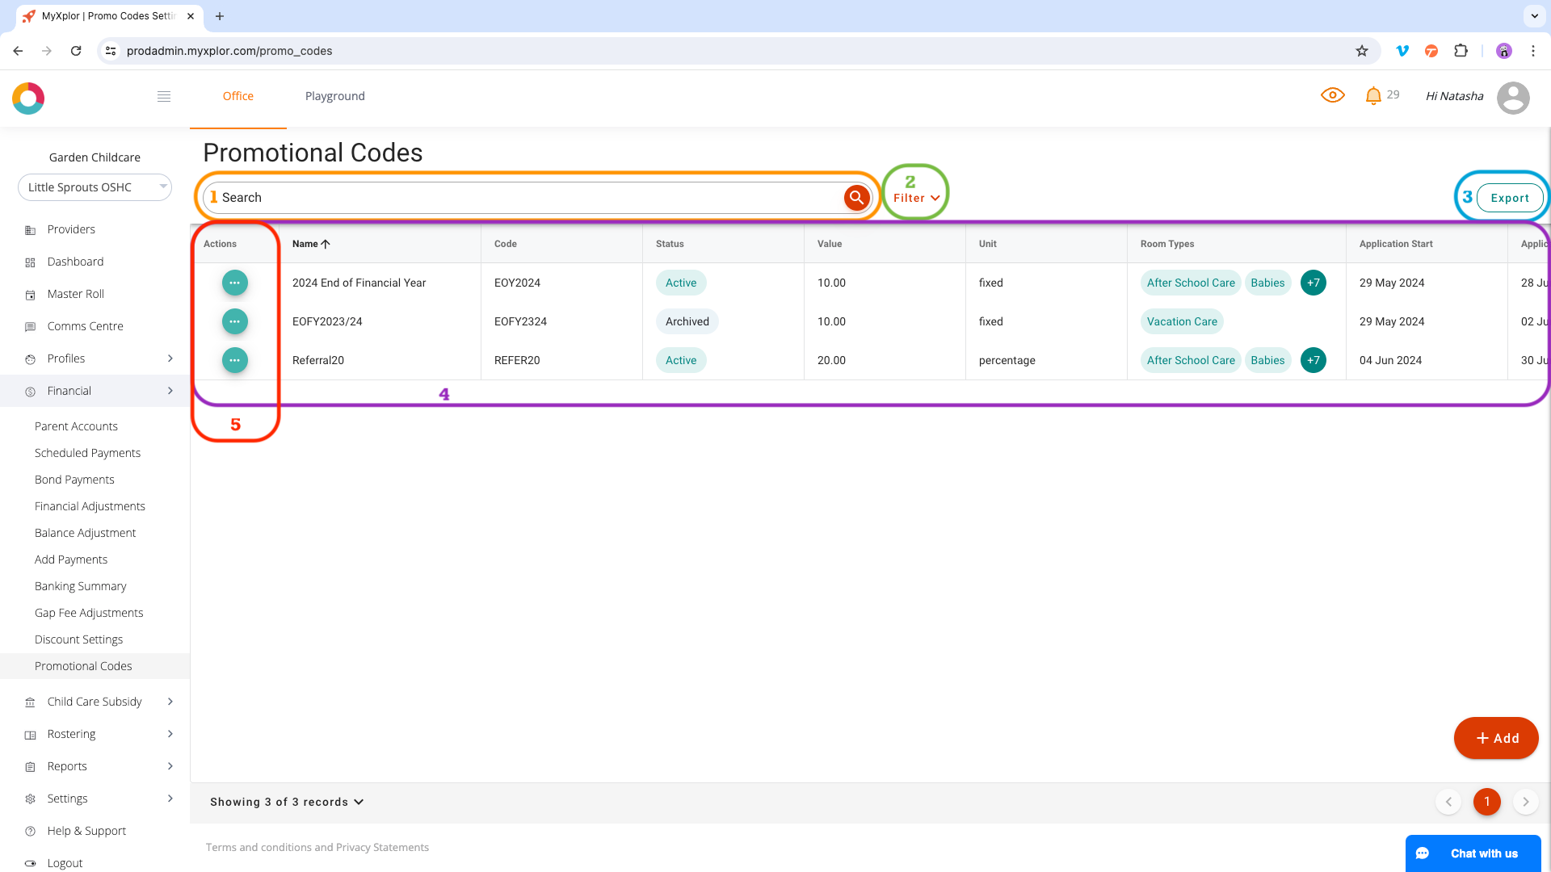Collapse sidebar with the hamburger menu icon

pyautogui.click(x=164, y=97)
